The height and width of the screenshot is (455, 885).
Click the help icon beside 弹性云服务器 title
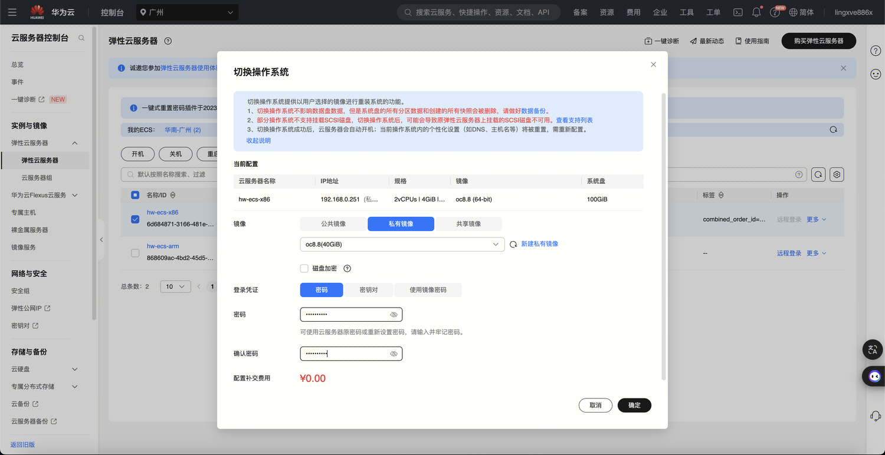[168, 41]
